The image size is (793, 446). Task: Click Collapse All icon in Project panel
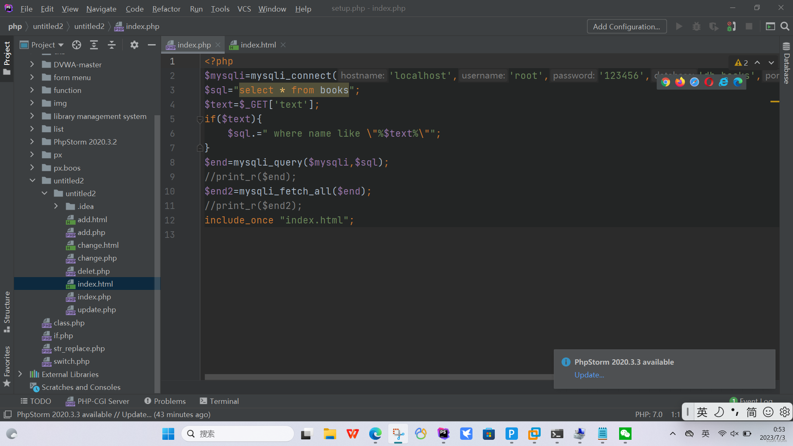click(x=112, y=45)
